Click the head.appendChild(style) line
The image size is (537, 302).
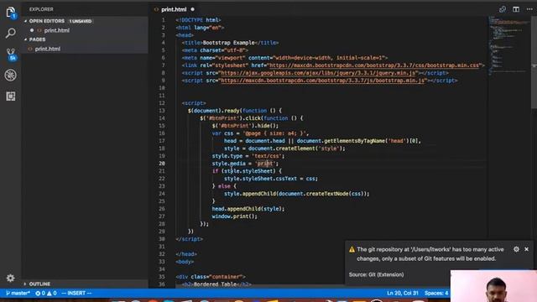(248, 209)
